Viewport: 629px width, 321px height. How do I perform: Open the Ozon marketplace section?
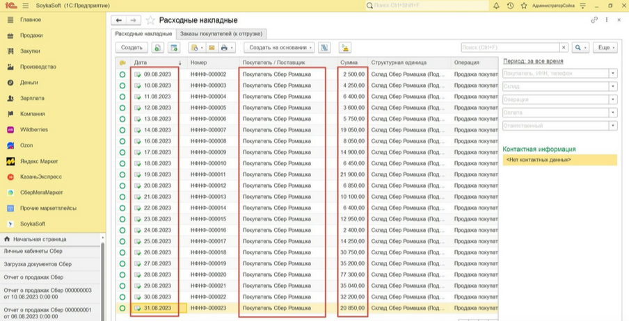[26, 145]
